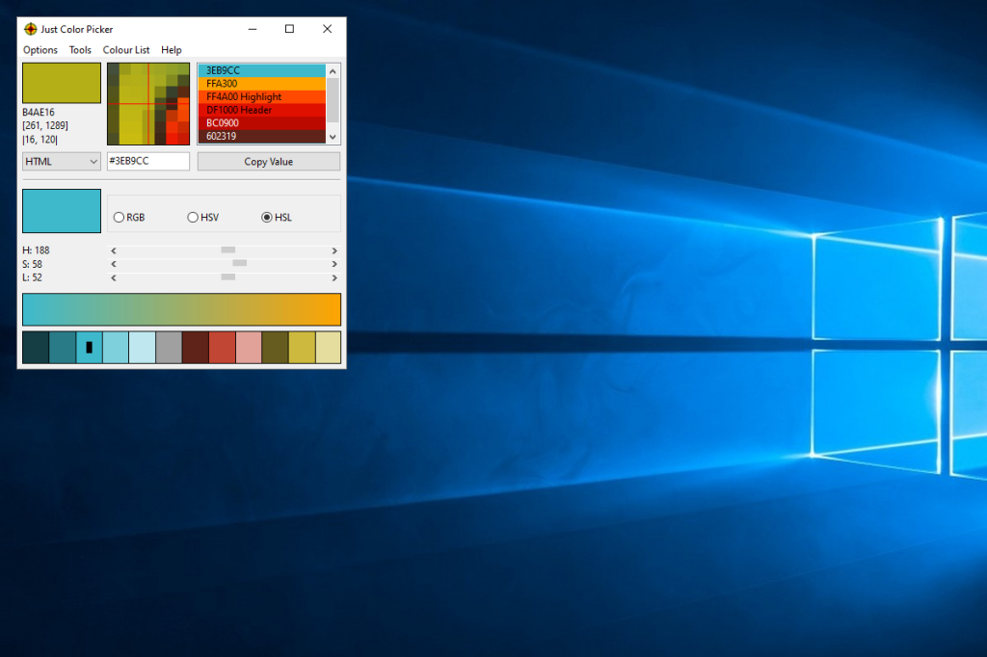Click colour list scroll up arrow
Viewport: 987px width, 657px height.
pos(333,71)
